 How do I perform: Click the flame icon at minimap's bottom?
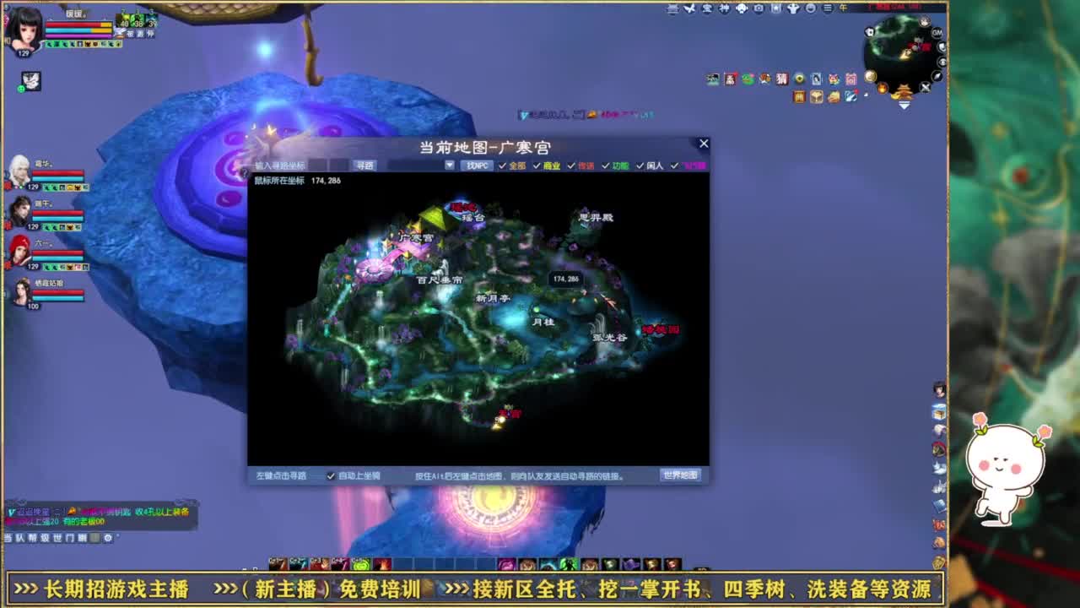883,87
